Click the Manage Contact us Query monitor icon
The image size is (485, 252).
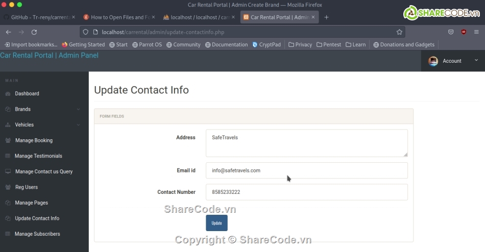click(x=8, y=171)
